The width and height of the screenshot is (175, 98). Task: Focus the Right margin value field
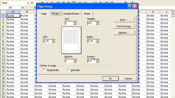tap(92, 41)
